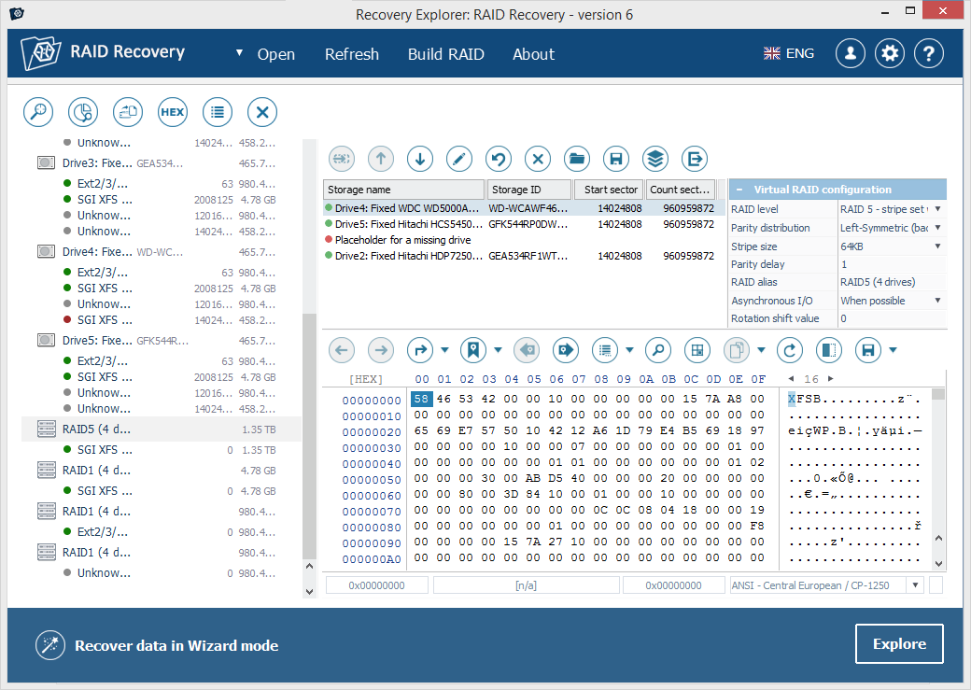Click the storage tree vertical scrollbar thumb
971x690 pixels.
click(309, 436)
